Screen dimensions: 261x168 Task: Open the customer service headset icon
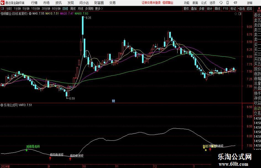[x=221, y=3]
